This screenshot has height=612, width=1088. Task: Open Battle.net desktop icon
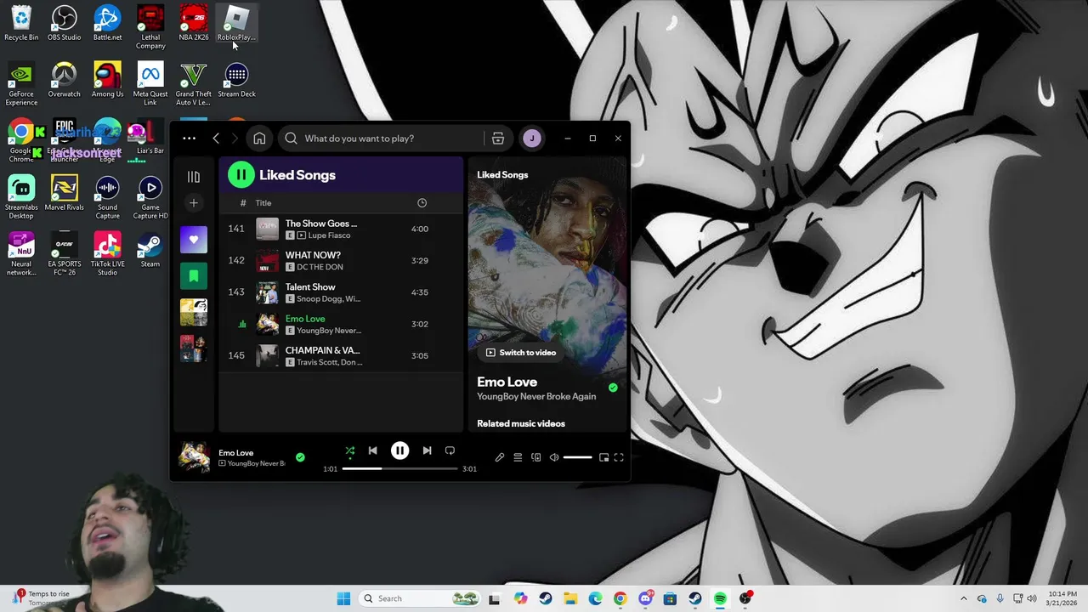coord(107,24)
